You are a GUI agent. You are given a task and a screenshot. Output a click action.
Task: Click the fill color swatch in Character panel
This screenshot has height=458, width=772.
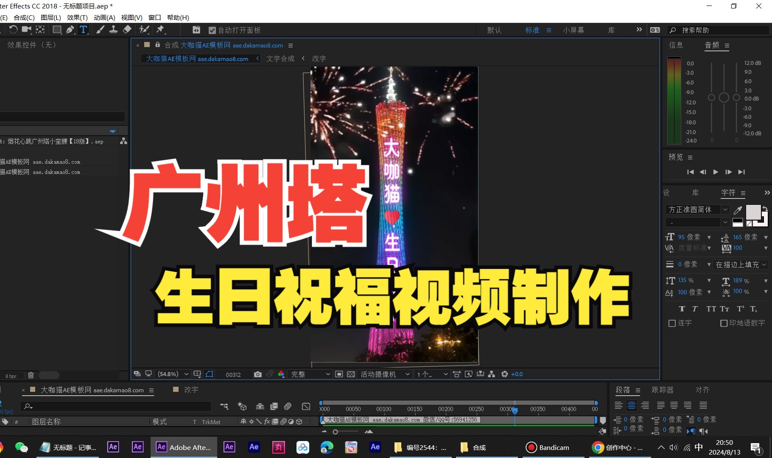pos(753,212)
